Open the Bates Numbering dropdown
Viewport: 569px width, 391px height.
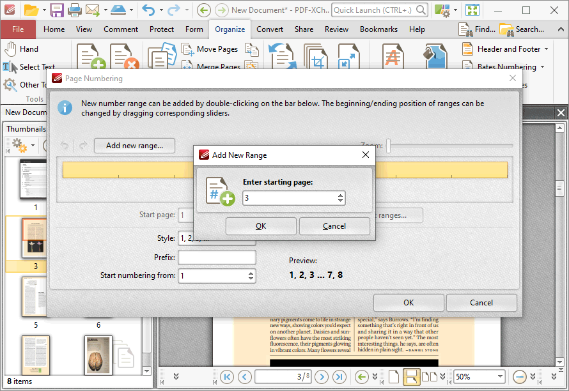(x=543, y=66)
